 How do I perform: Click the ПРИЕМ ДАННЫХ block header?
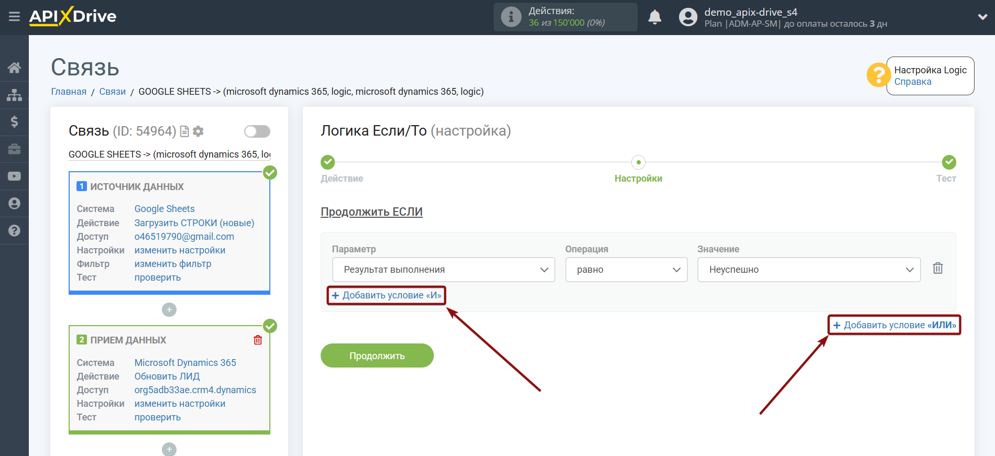click(x=128, y=340)
